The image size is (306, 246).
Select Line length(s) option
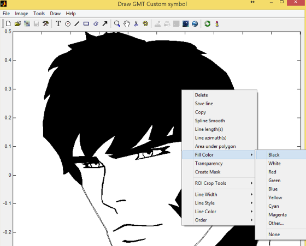point(219,129)
